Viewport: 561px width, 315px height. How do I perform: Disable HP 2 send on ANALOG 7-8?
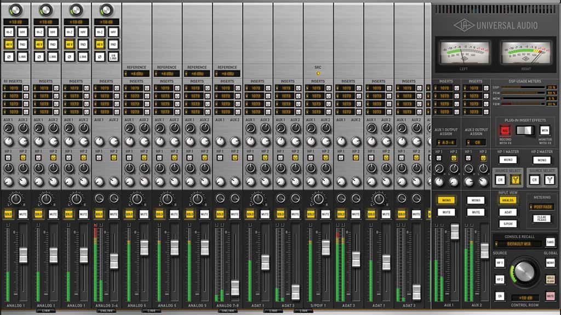point(234,157)
